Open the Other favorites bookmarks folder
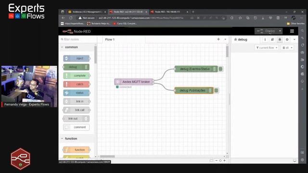Image resolution: width=308 pixels, height=173 pixels. pos(295,24)
